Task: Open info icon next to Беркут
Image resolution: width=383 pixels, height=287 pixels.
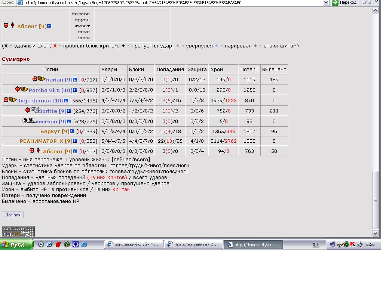Action: pos(72,131)
